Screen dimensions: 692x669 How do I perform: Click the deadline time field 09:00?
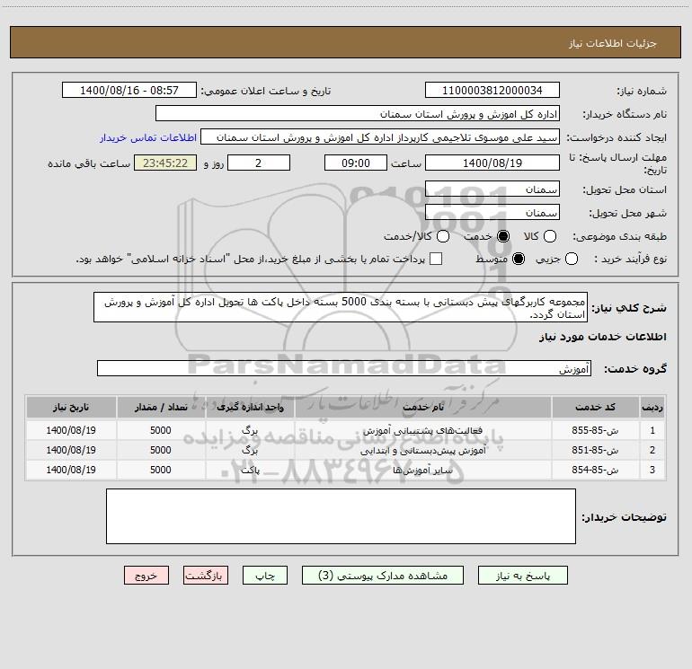coord(356,163)
